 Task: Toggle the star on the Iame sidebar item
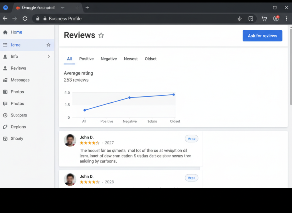(x=48, y=45)
